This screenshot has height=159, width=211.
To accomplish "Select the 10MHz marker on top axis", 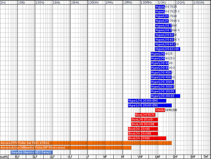I will pos(128,2).
